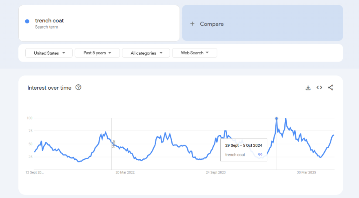Click the Interest over time heading
Image resolution: width=359 pixels, height=198 pixels.
click(x=49, y=88)
